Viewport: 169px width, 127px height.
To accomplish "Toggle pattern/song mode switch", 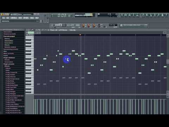I will pos(52,25).
